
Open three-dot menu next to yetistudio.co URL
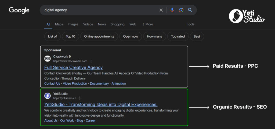point(79,98)
